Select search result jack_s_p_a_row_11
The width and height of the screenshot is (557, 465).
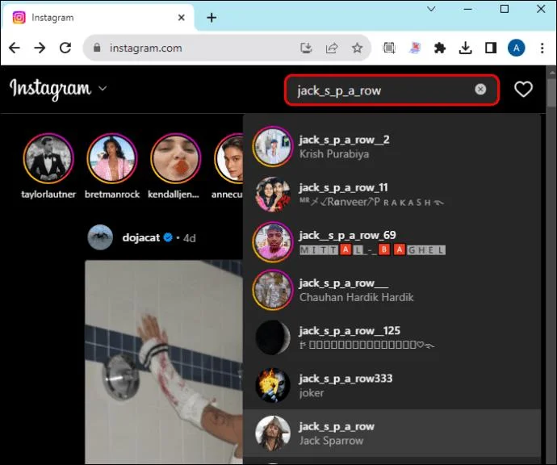point(392,195)
